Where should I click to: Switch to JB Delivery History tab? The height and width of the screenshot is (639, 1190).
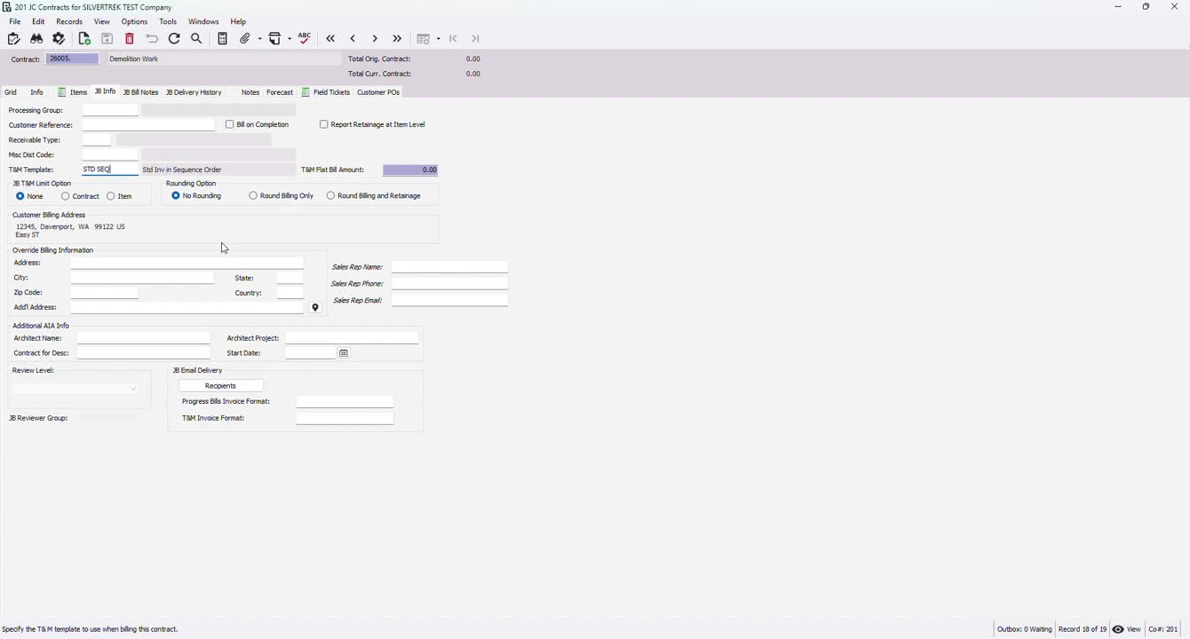pyautogui.click(x=194, y=92)
